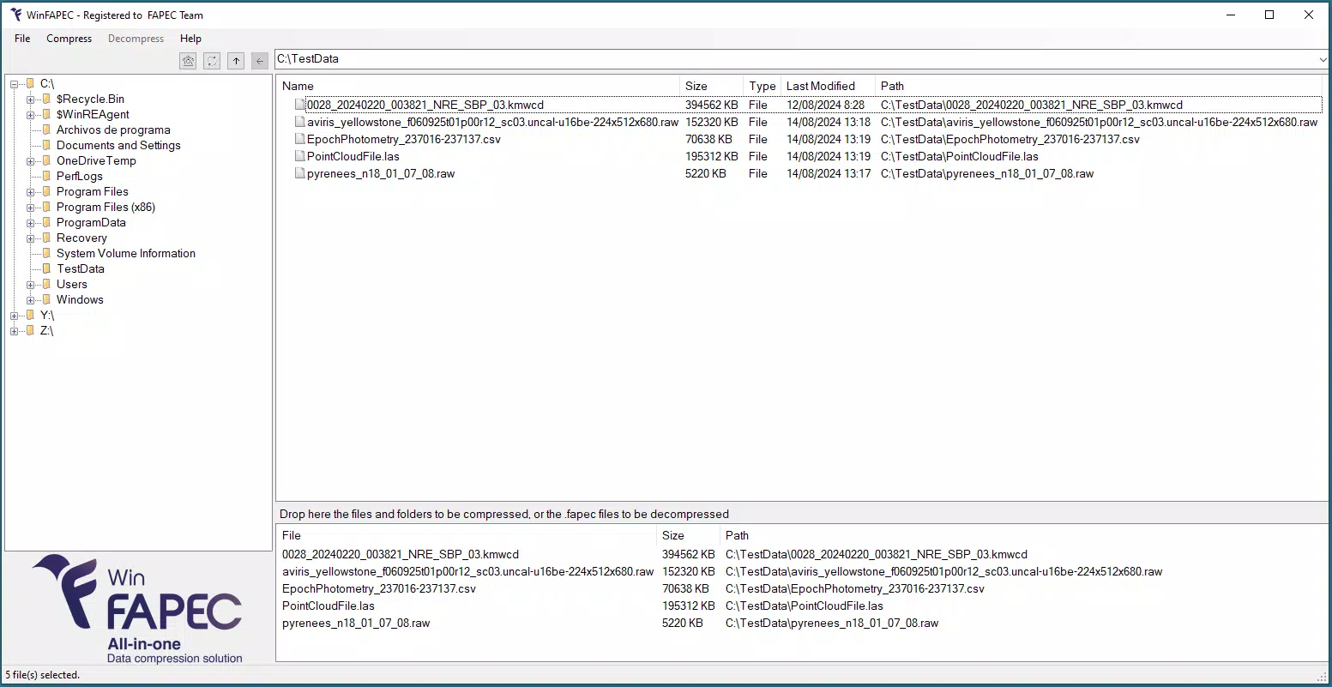1332x687 pixels.
Task: Collapse the C:\ drive tree node
Action: point(15,84)
